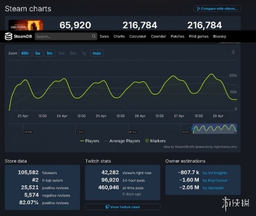Image resolution: width=256 pixels, height=216 pixels.
Task: Click the highcharts.com data credit text
Action: coord(200,147)
